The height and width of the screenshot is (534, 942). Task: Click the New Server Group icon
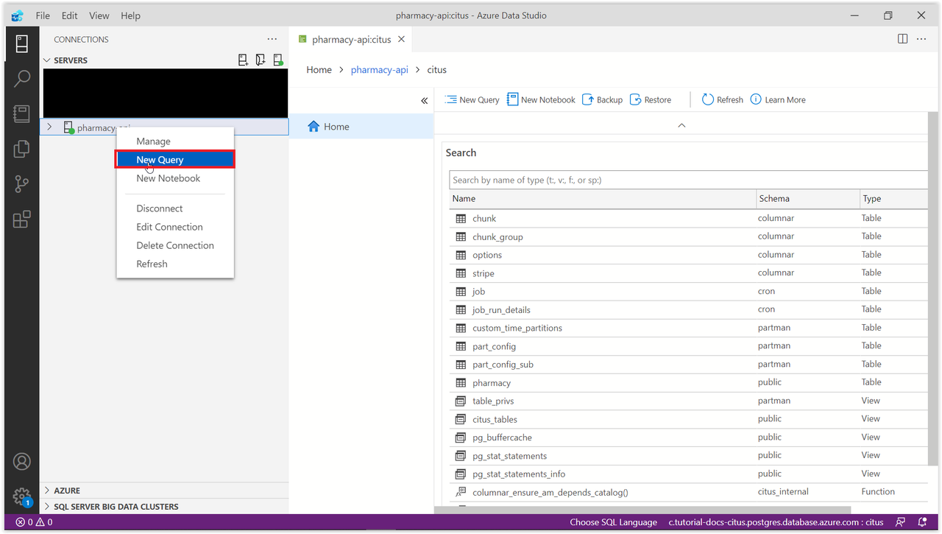coord(261,60)
